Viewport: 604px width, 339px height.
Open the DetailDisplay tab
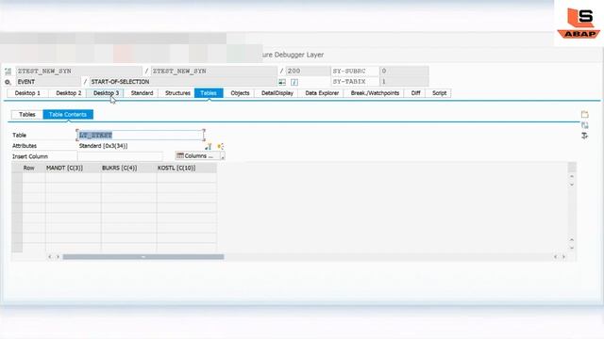(x=277, y=93)
